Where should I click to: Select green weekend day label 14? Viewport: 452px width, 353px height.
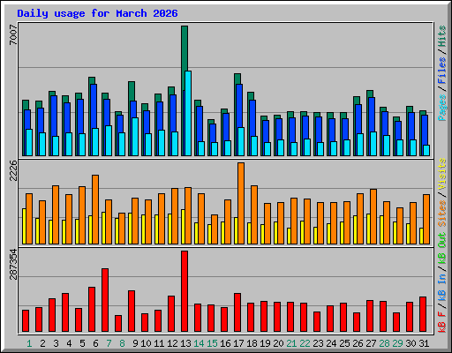tap(199, 343)
